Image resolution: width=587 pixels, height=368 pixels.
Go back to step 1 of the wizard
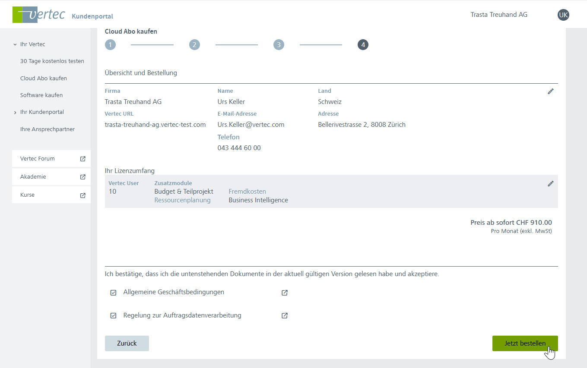point(110,45)
